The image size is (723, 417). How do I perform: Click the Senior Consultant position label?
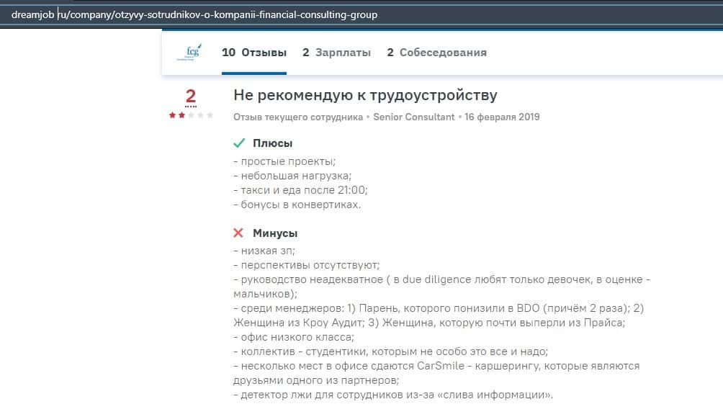413,117
